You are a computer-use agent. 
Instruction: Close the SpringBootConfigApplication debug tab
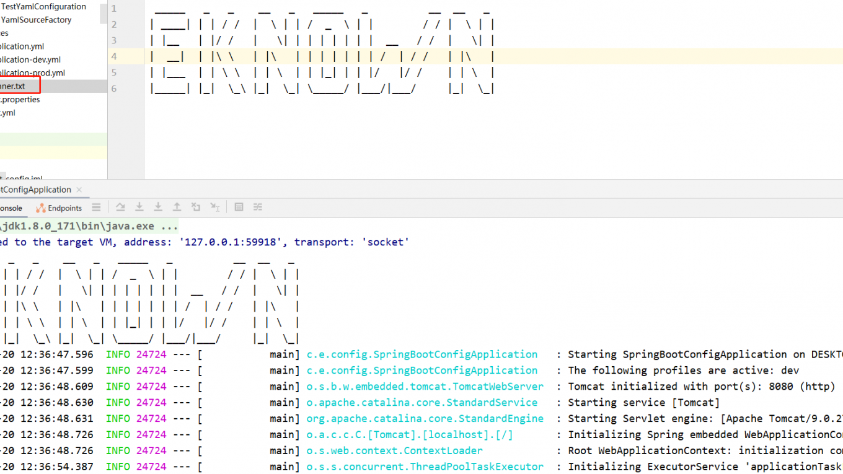79,190
